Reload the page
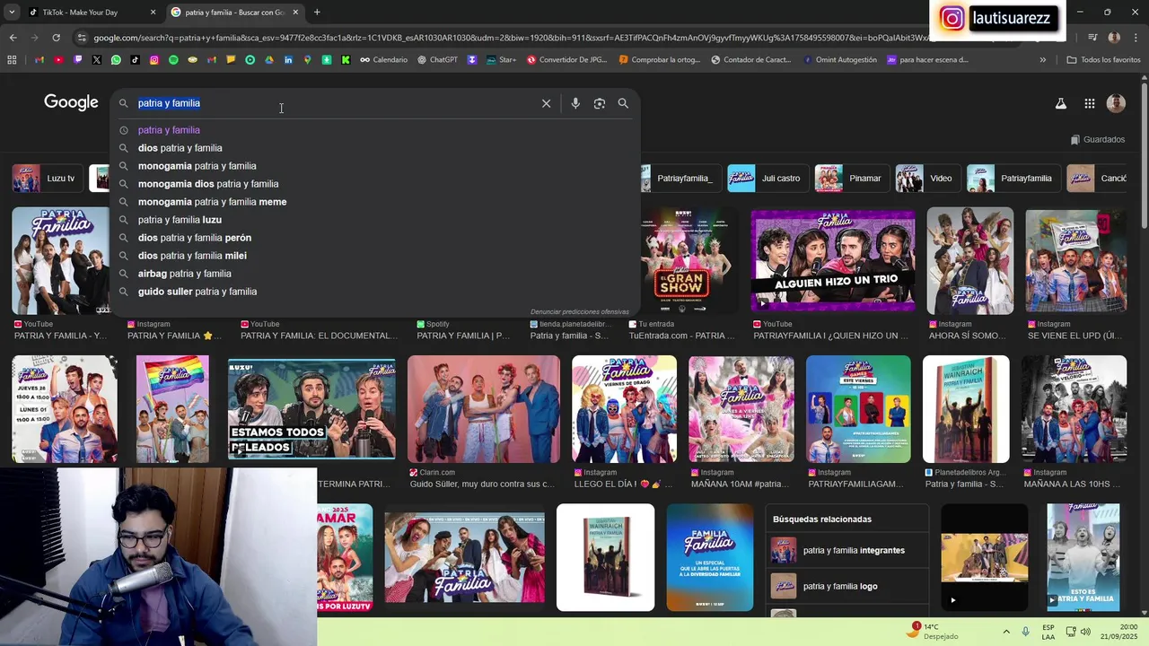 click(x=56, y=38)
